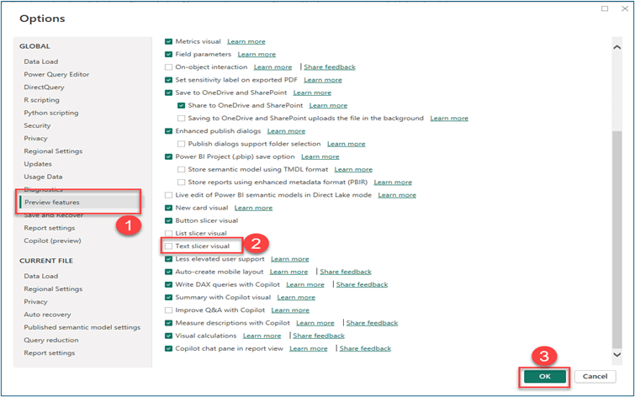Click the Cancel button
This screenshot has width=635, height=397.
[x=594, y=376]
